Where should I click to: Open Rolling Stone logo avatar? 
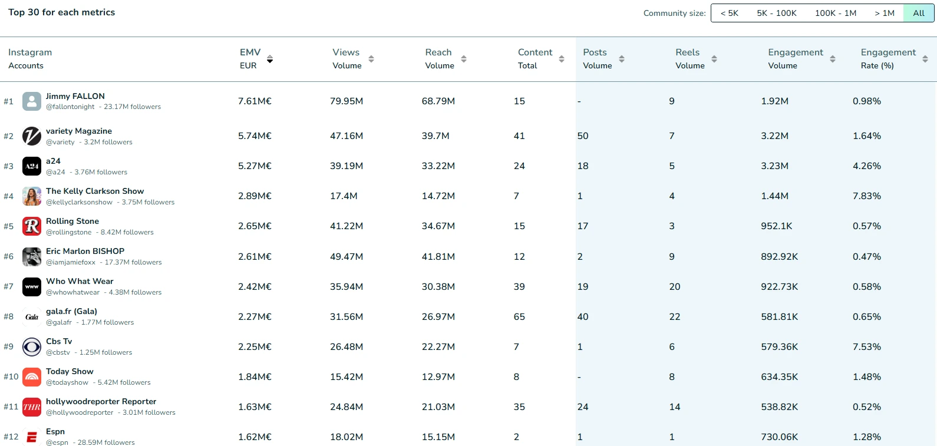tap(32, 226)
